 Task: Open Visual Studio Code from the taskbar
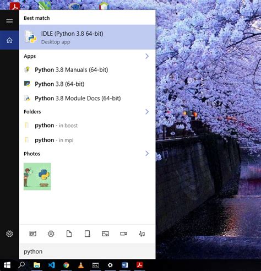click(x=52, y=265)
